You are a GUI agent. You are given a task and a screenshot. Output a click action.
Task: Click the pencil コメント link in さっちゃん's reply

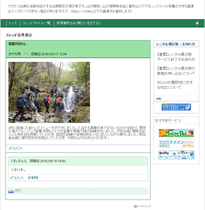pyautogui.click(x=17, y=178)
